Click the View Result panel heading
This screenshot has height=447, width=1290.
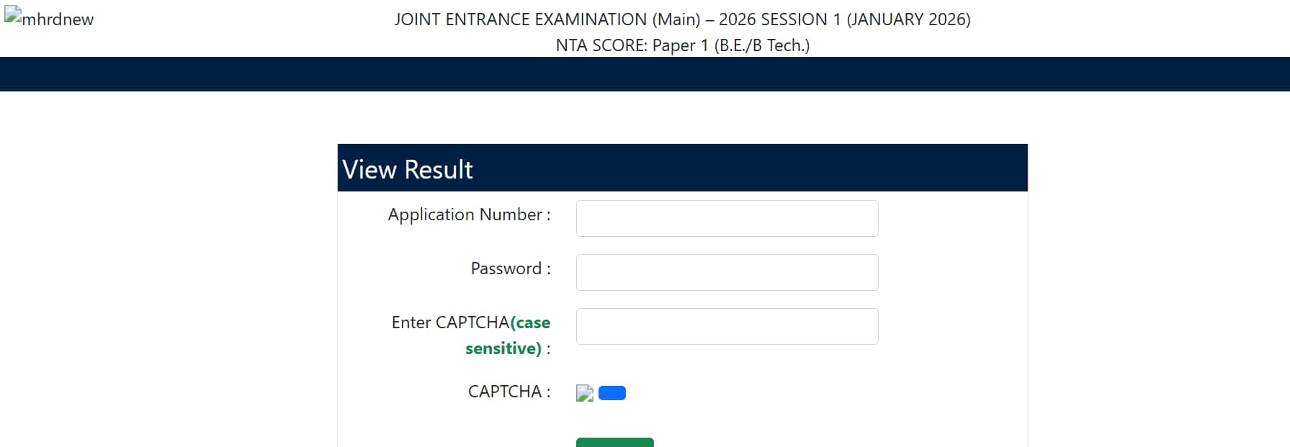pos(408,169)
